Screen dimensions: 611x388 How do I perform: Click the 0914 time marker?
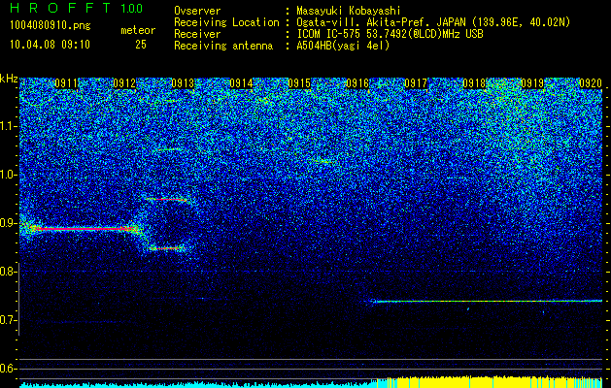click(x=241, y=83)
